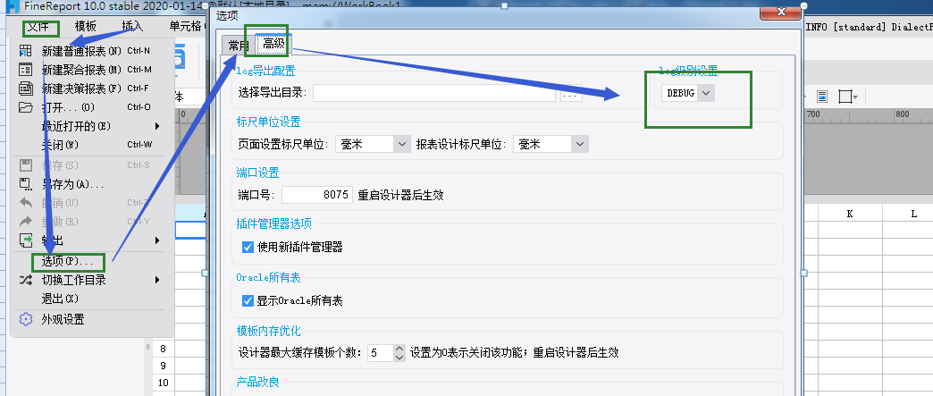Expand the 输出 submenu arrow
This screenshot has height=396, width=933.
[x=157, y=240]
